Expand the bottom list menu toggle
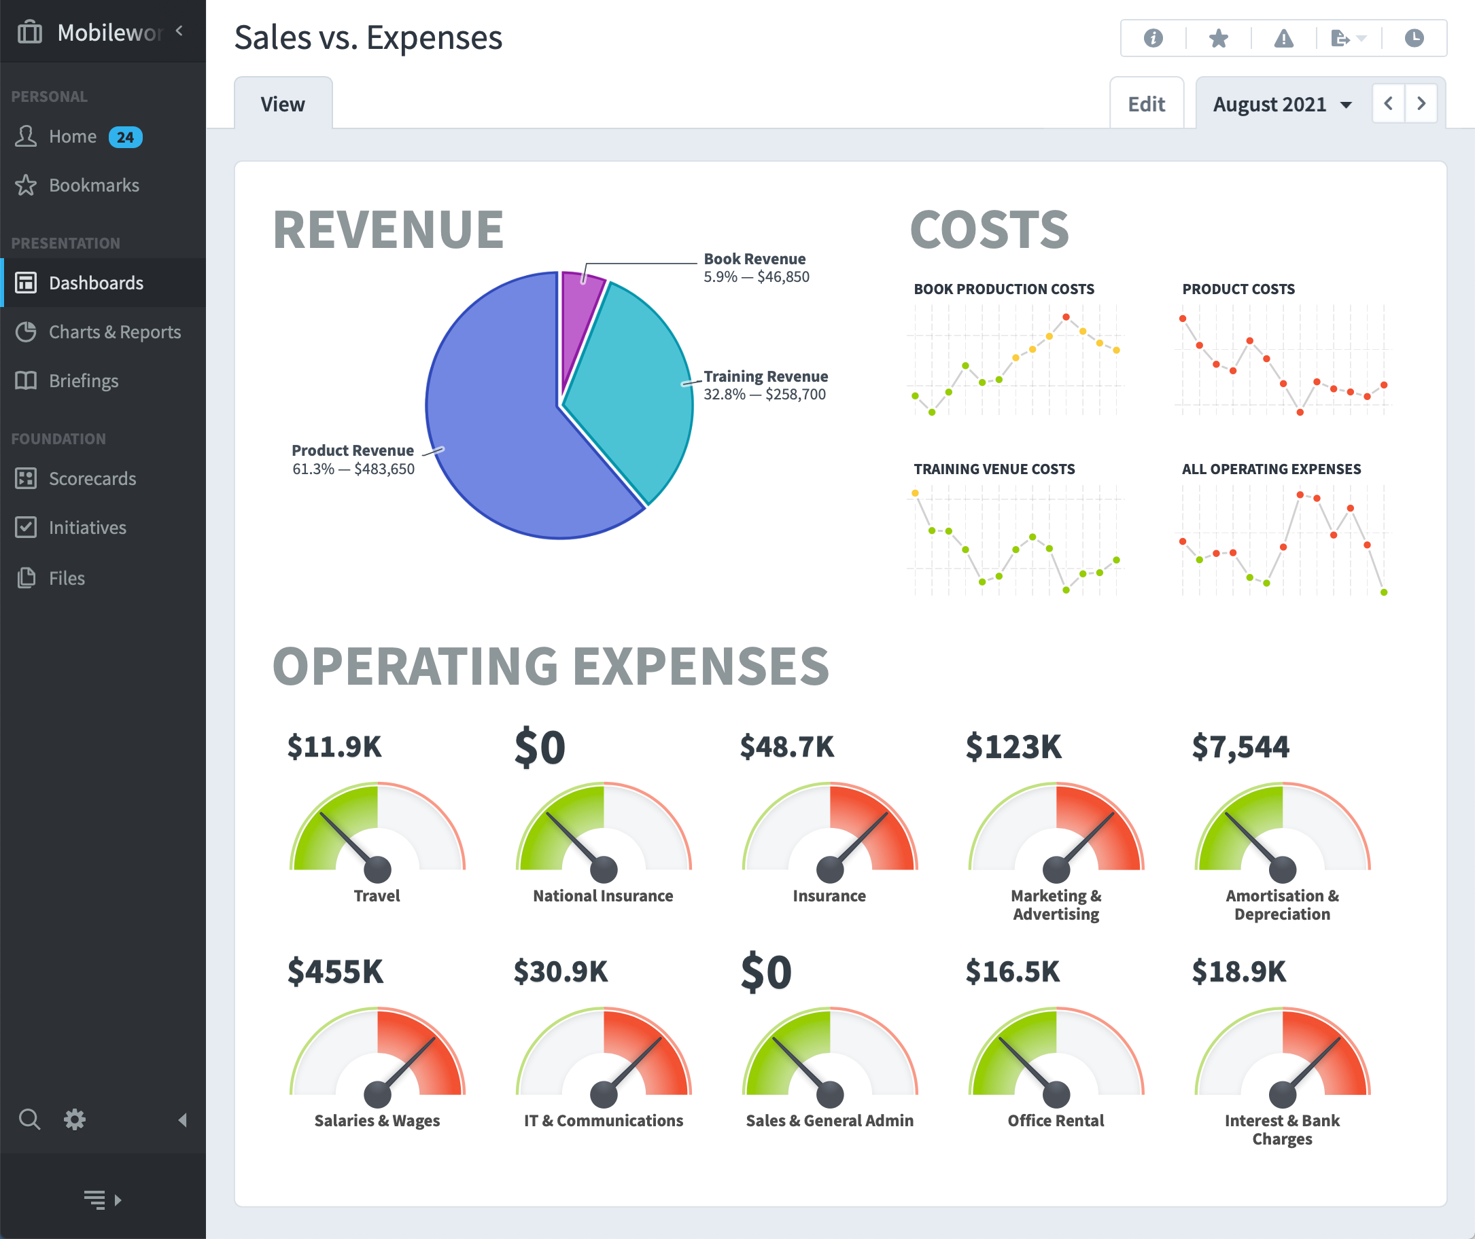This screenshot has height=1239, width=1475. (103, 1199)
